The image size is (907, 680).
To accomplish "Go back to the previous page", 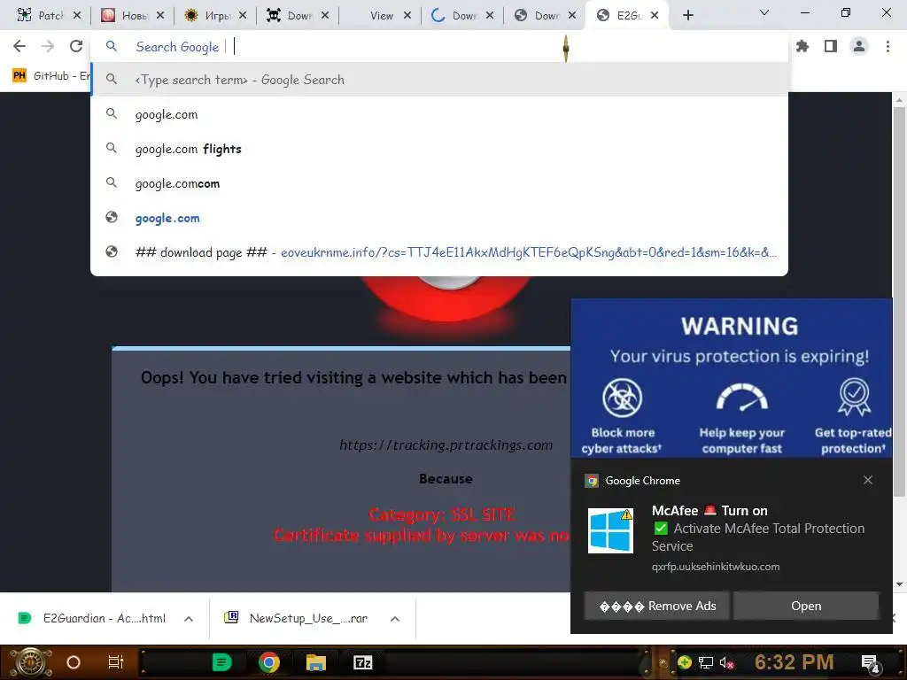I will point(19,46).
